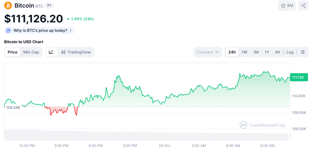Switch to TradingView chart
Viewport: 312px width, 148px height.
pos(76,52)
